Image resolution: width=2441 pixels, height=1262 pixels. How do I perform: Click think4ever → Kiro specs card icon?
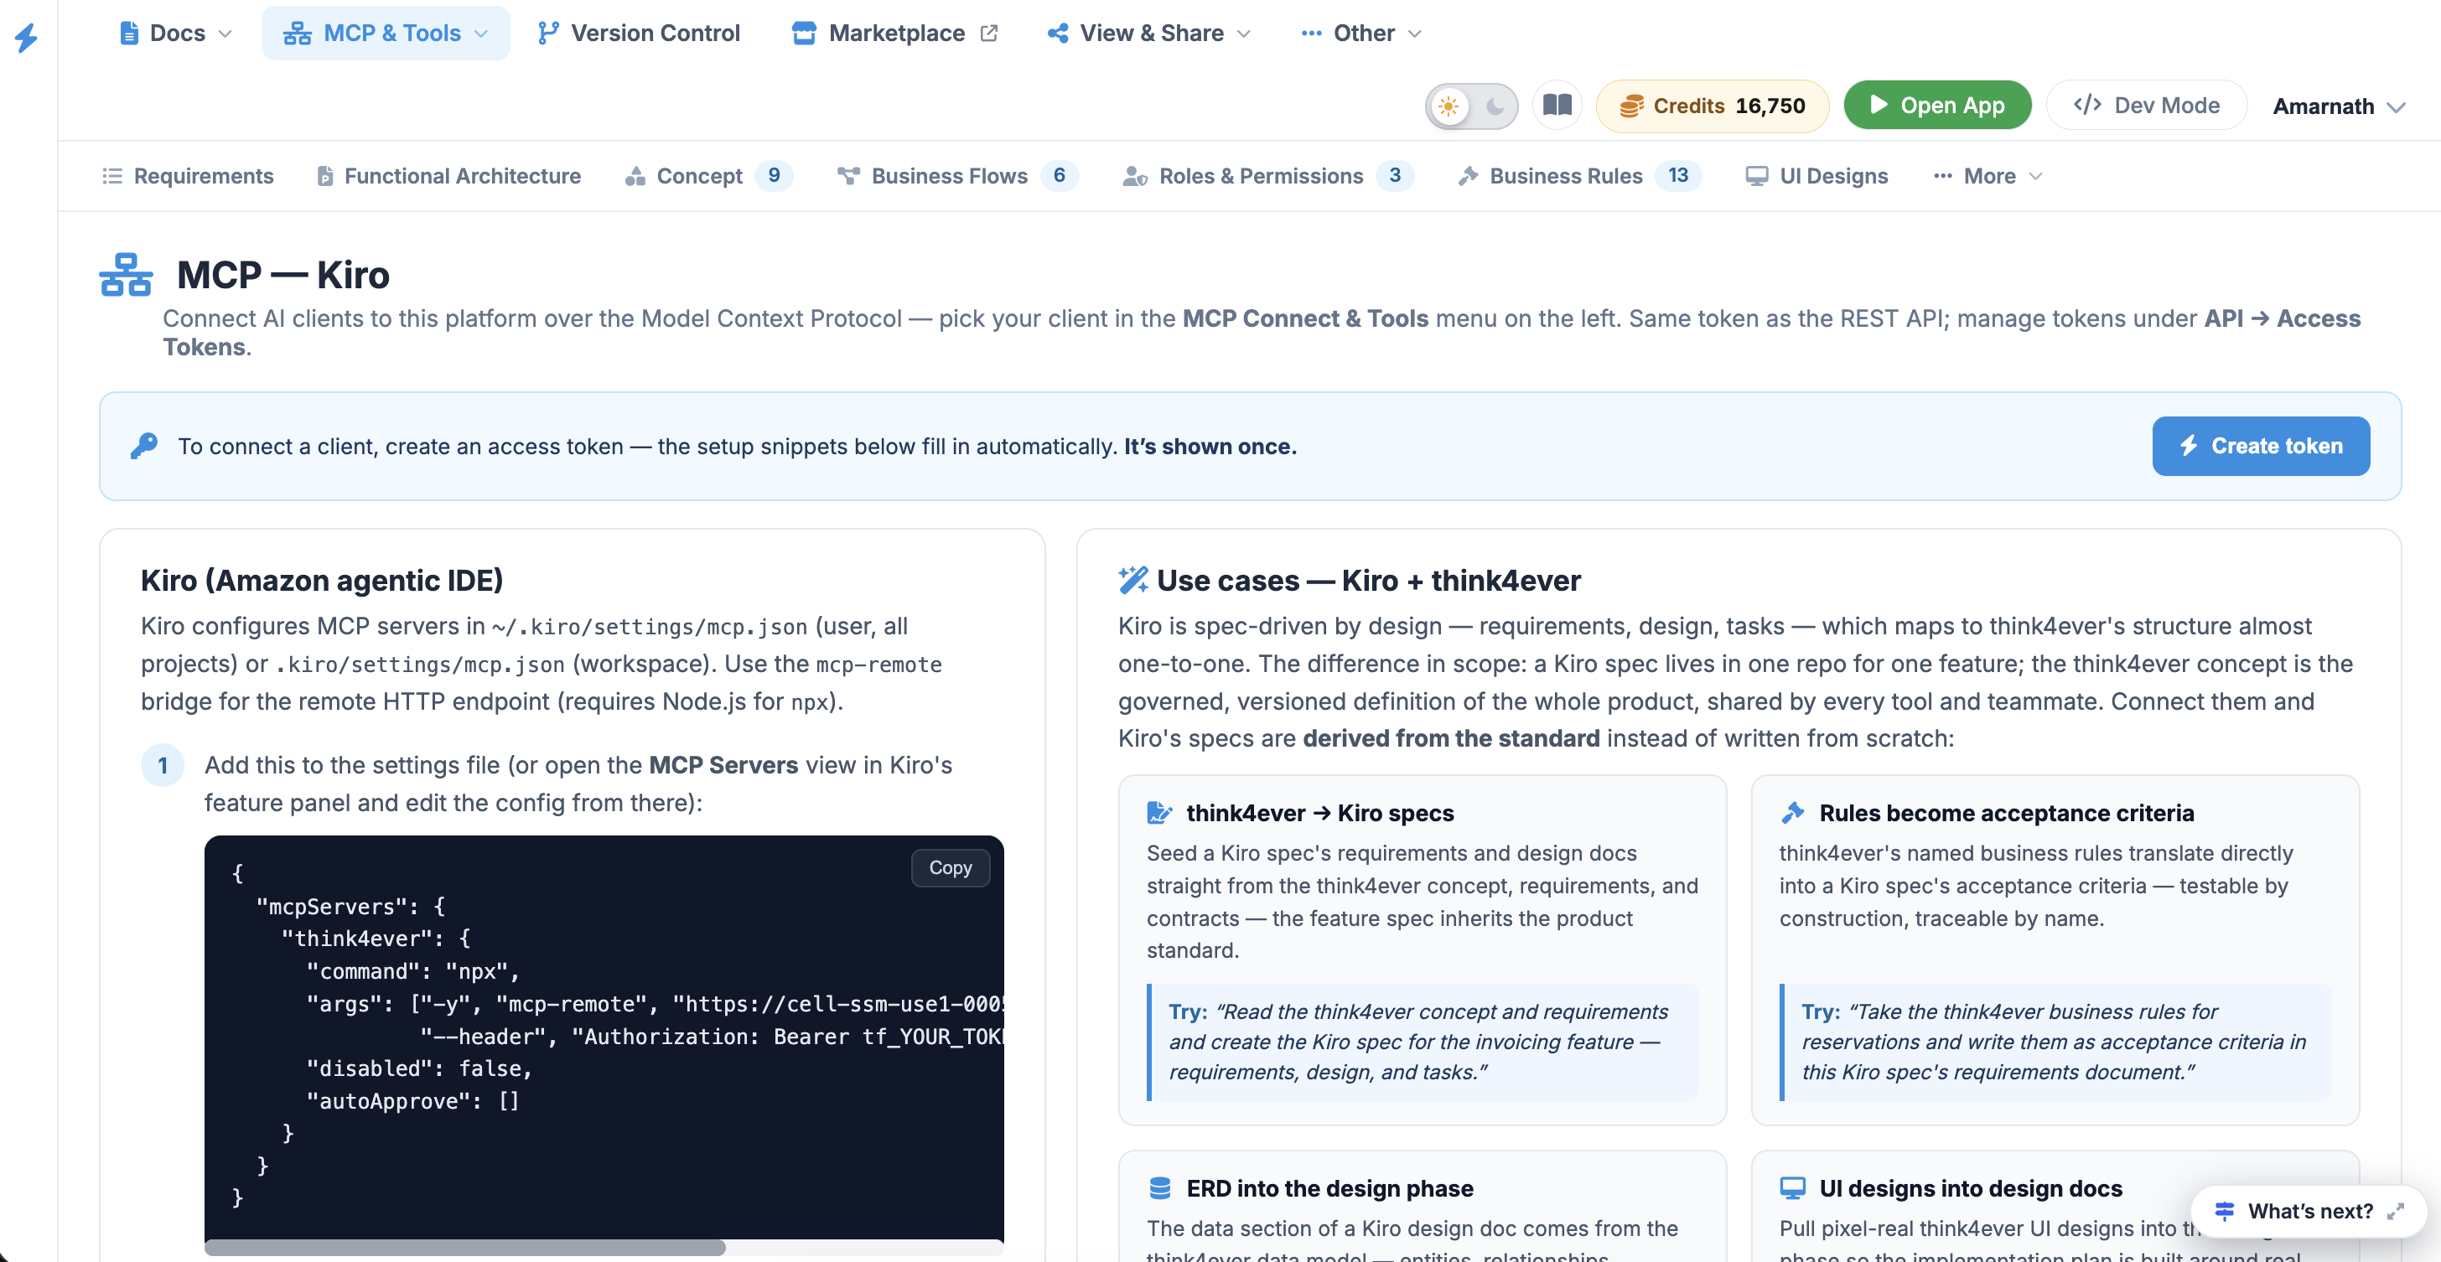point(1160,813)
